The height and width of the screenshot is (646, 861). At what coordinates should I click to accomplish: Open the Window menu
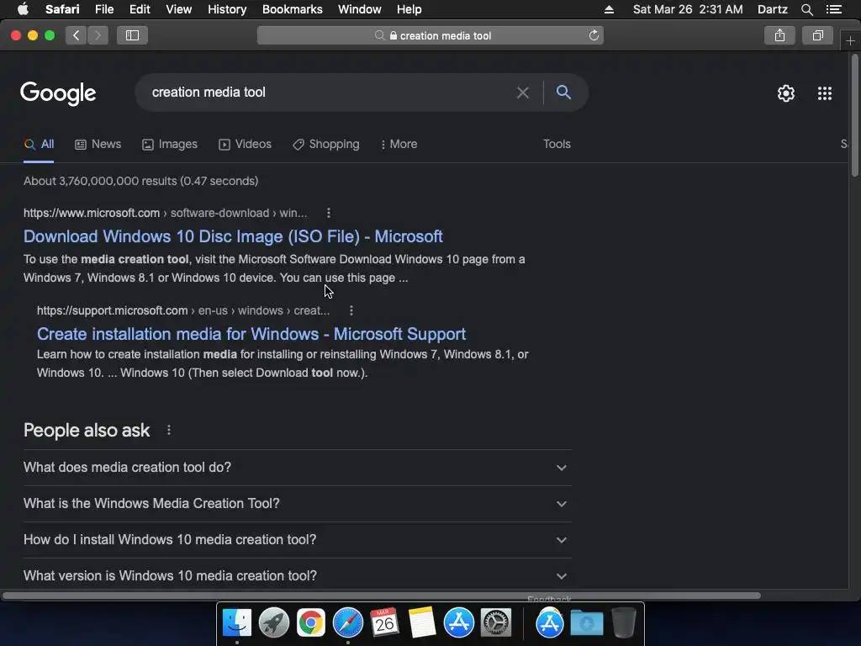(x=360, y=9)
